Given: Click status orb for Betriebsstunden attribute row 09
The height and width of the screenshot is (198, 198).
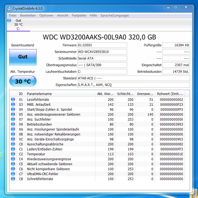Looking at the screenshot, I should tap(13, 124).
